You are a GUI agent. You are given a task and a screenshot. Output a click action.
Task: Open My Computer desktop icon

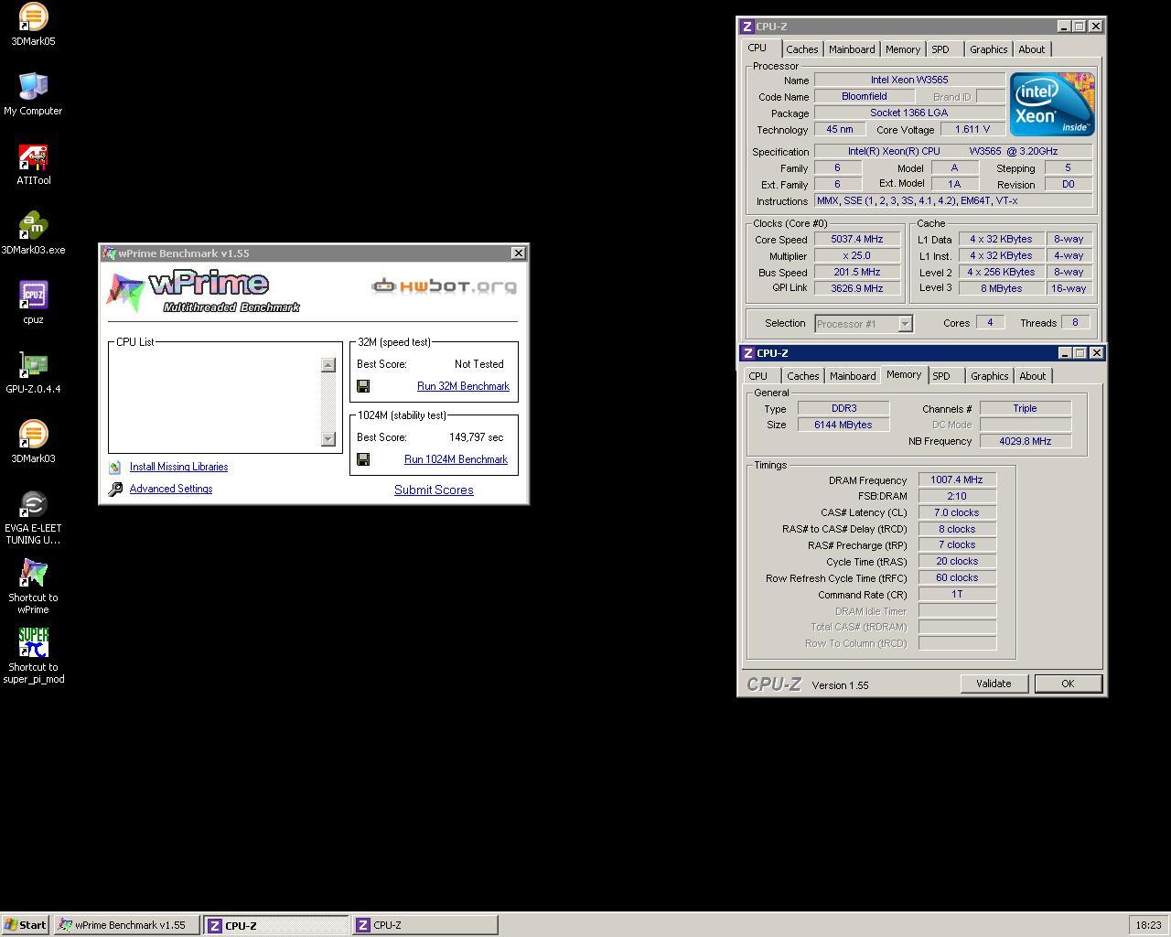[x=33, y=88]
